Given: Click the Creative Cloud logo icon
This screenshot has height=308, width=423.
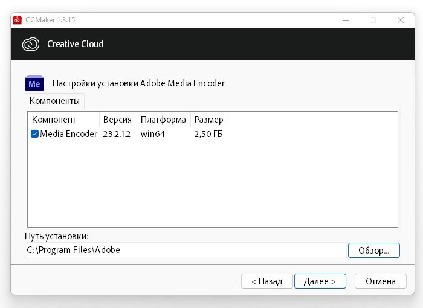Looking at the screenshot, I should (31, 44).
